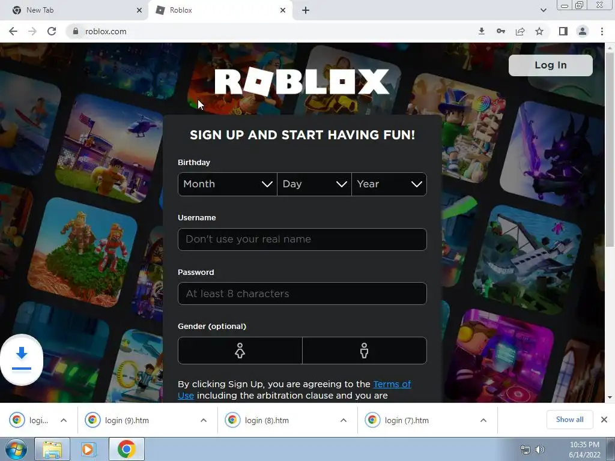Click the roblox.com address bar
Image resolution: width=615 pixels, height=461 pixels.
(x=271, y=31)
